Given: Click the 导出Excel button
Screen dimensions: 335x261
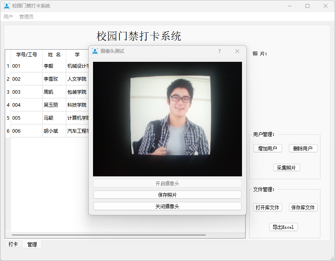Looking at the screenshot, I should [283, 227].
